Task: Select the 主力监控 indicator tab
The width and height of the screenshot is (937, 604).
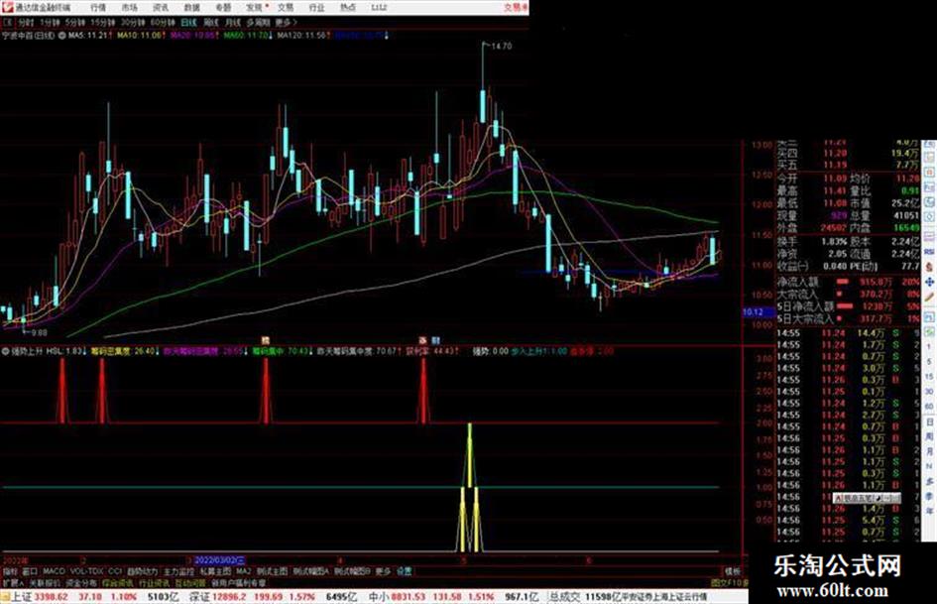Action: 178,571
